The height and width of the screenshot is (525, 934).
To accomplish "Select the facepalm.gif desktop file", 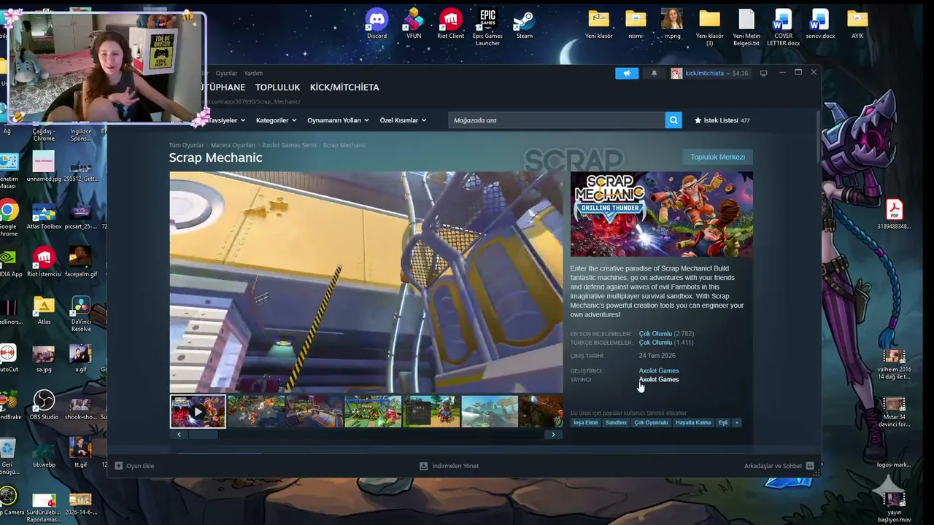I will pyautogui.click(x=80, y=262).
